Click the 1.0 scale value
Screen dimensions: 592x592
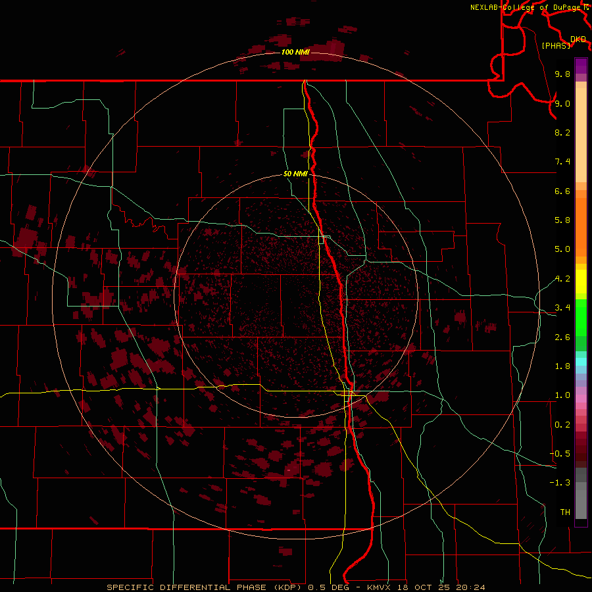point(562,395)
